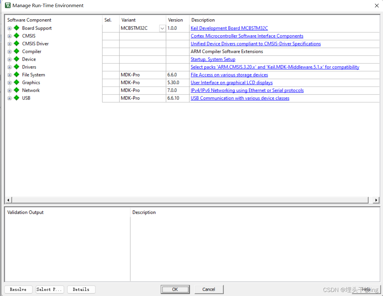This screenshot has height=296, width=383.
Task: Click the MDK-Pro variant for File System
Action: click(x=130, y=75)
